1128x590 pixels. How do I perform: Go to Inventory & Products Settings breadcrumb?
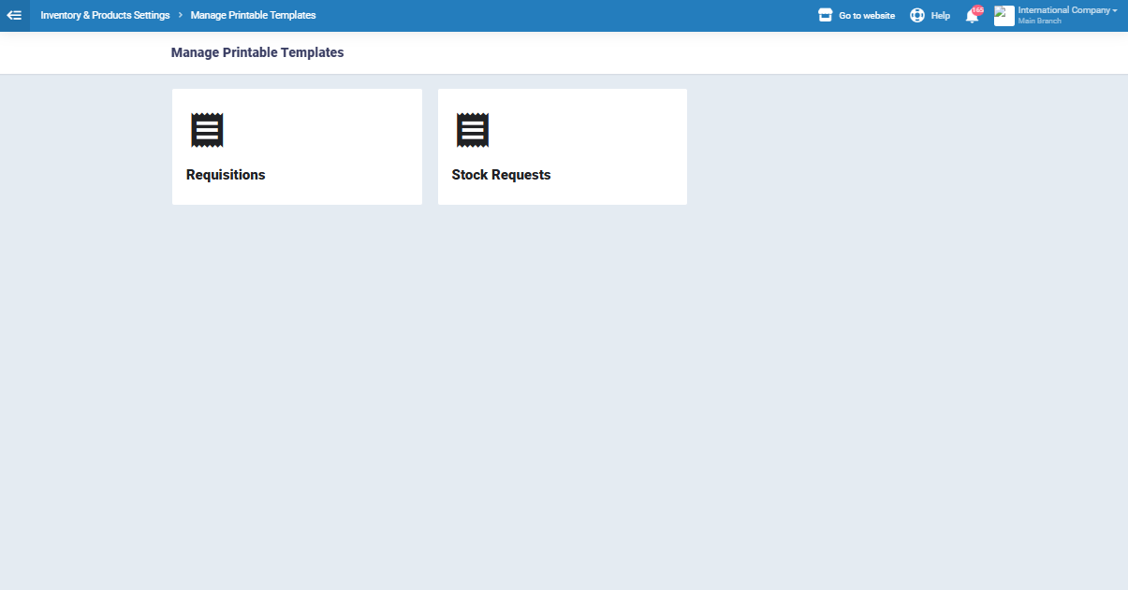click(x=105, y=15)
